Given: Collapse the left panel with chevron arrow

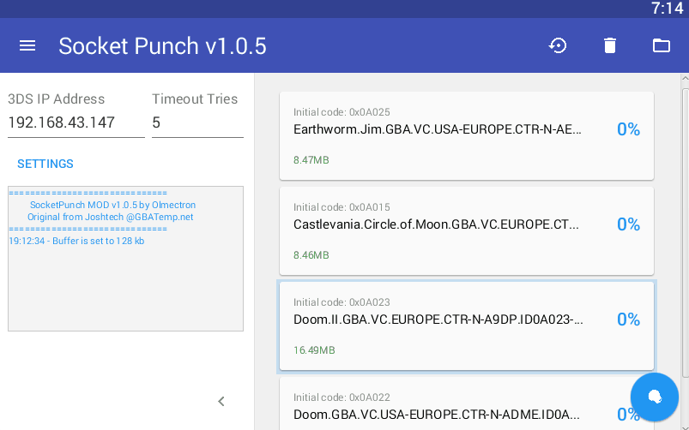Looking at the screenshot, I should (221, 401).
